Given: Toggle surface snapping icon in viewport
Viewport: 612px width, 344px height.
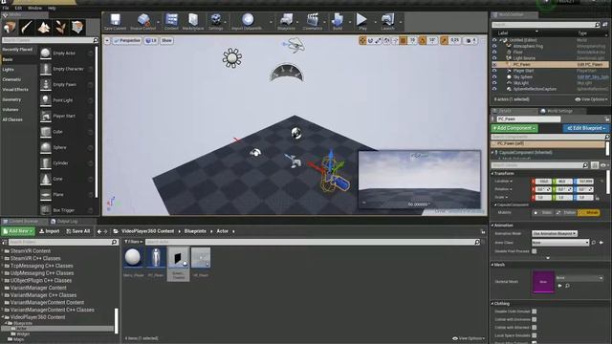Looking at the screenshot, I should (395, 40).
